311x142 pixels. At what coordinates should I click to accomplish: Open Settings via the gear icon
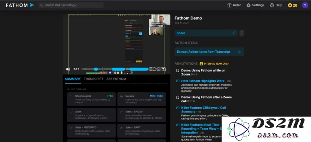[248, 5]
